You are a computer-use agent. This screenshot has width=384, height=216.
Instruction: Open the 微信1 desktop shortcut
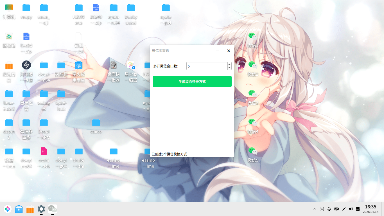tap(253, 40)
